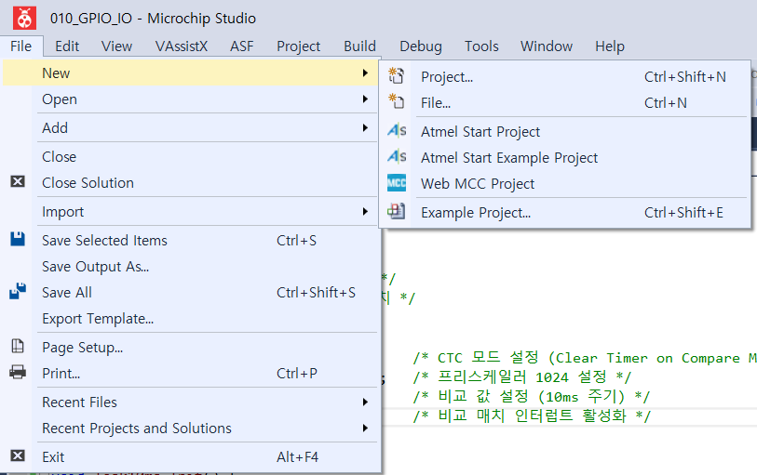Click the Exit X icon
This screenshot has width=757, height=475.
pyautogui.click(x=18, y=455)
